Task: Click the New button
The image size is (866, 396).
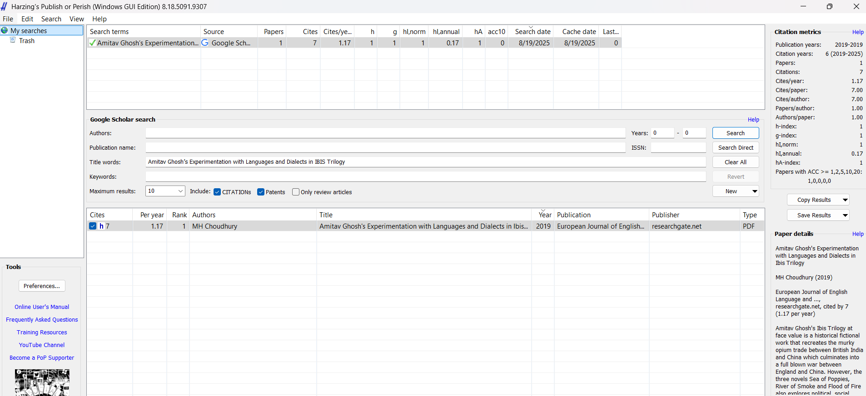Action: click(x=731, y=191)
